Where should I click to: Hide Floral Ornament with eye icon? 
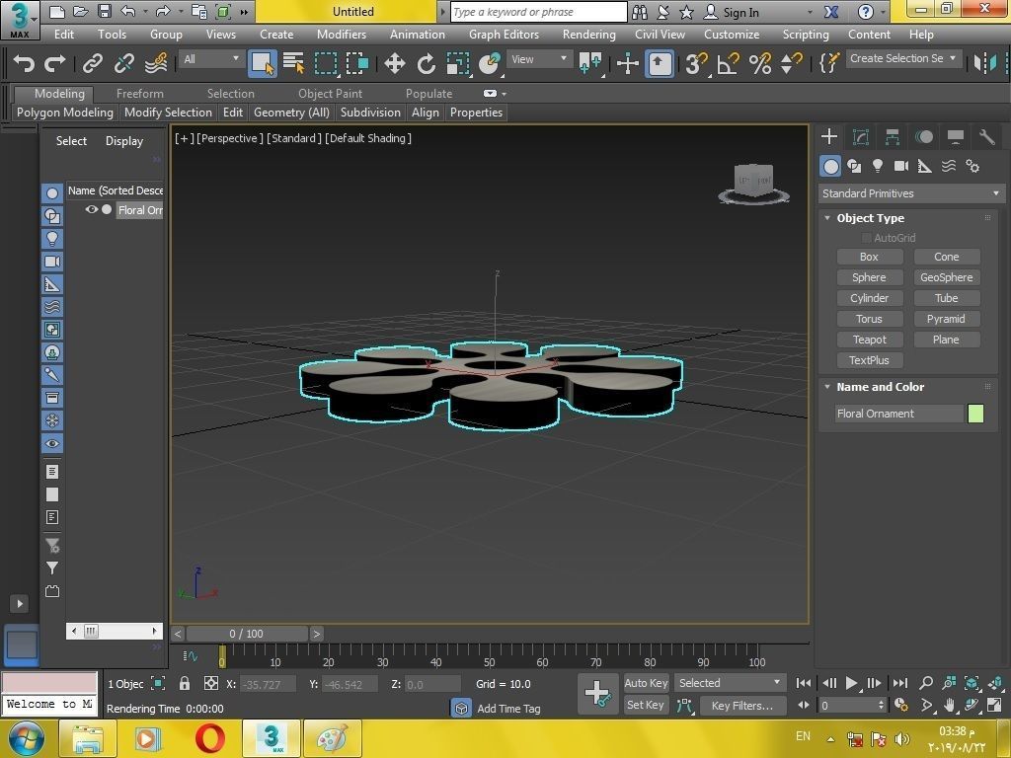pyautogui.click(x=92, y=209)
